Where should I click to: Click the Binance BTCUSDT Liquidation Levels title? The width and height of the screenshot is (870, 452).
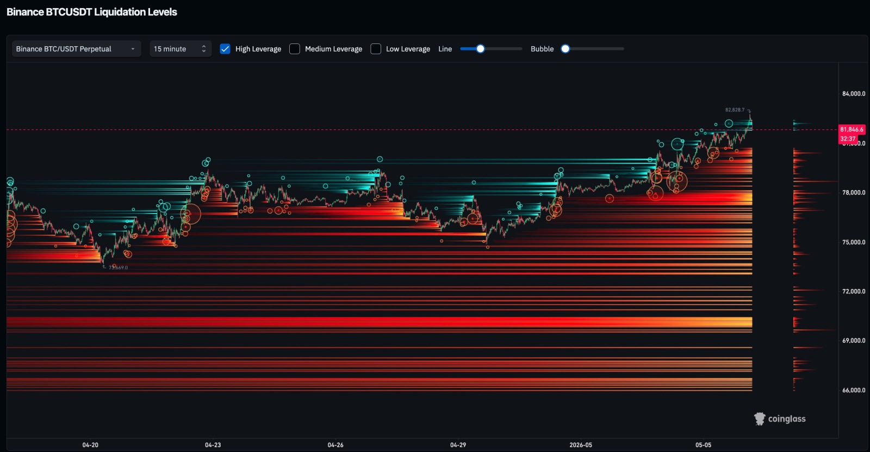[92, 12]
